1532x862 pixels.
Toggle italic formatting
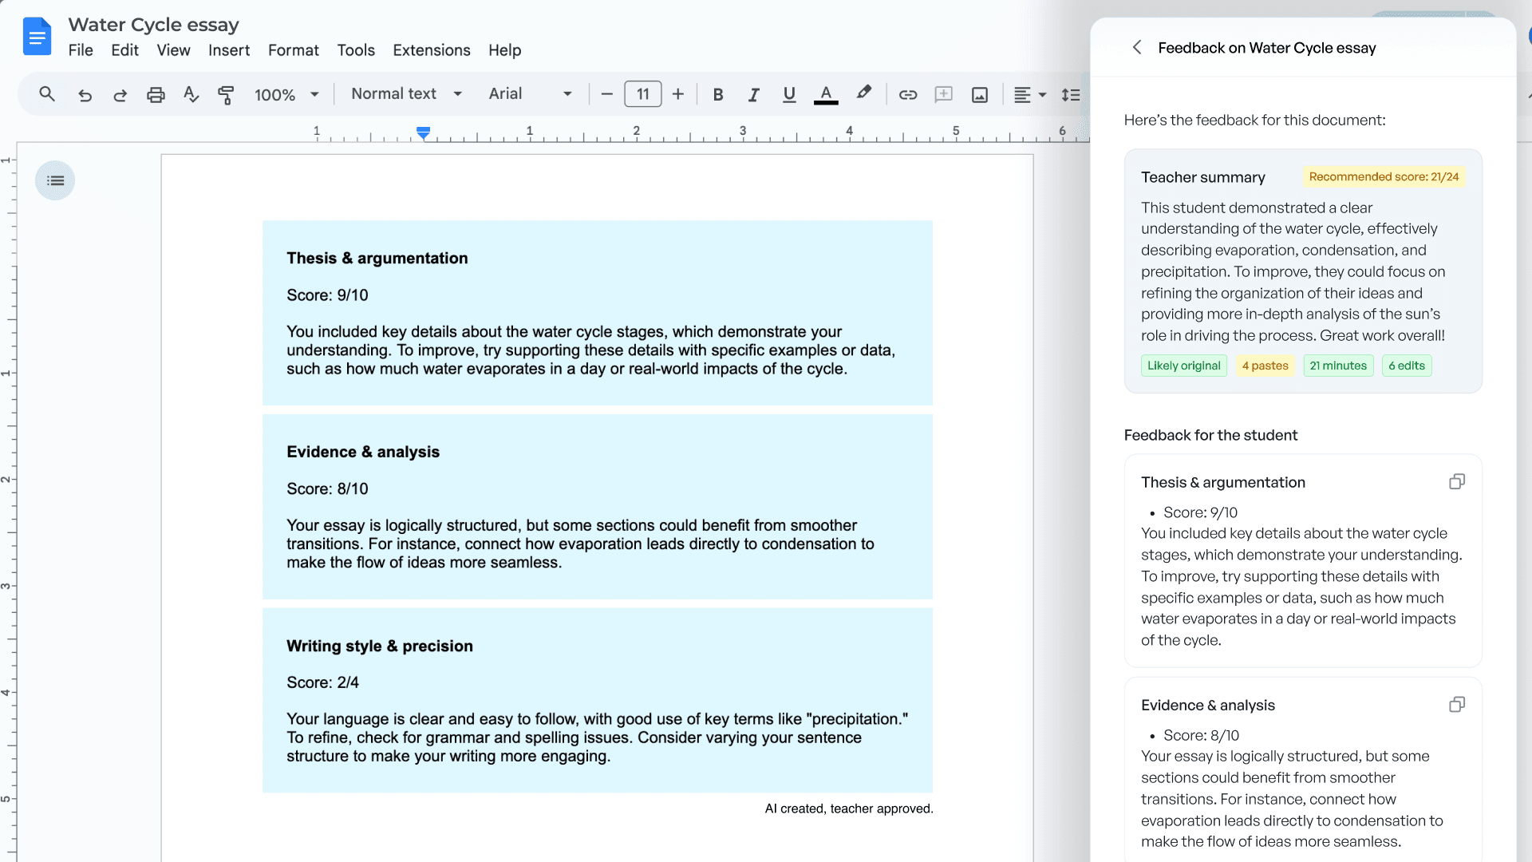click(x=753, y=94)
